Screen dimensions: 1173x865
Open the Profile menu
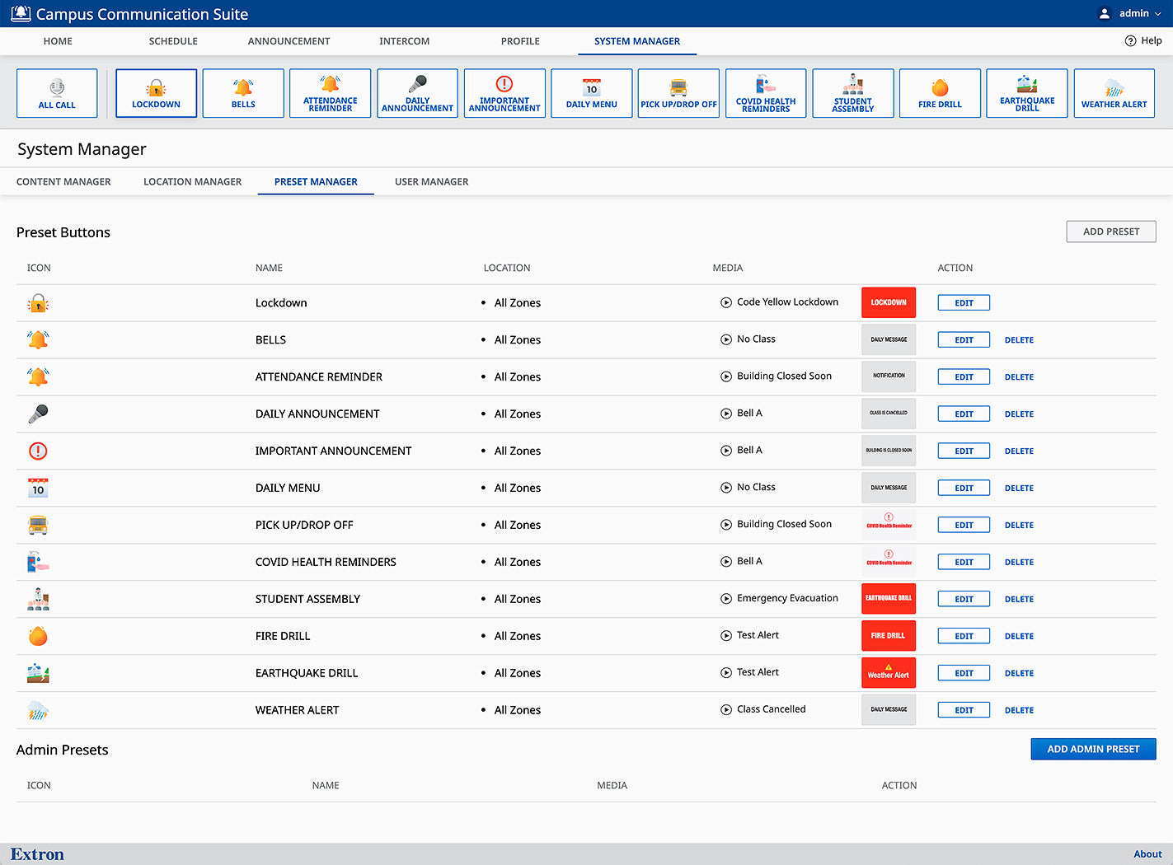pyautogui.click(x=520, y=41)
